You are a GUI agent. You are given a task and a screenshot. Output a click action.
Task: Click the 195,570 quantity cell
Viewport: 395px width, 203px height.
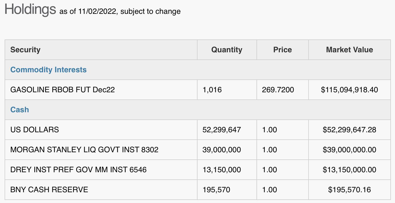(x=227, y=190)
